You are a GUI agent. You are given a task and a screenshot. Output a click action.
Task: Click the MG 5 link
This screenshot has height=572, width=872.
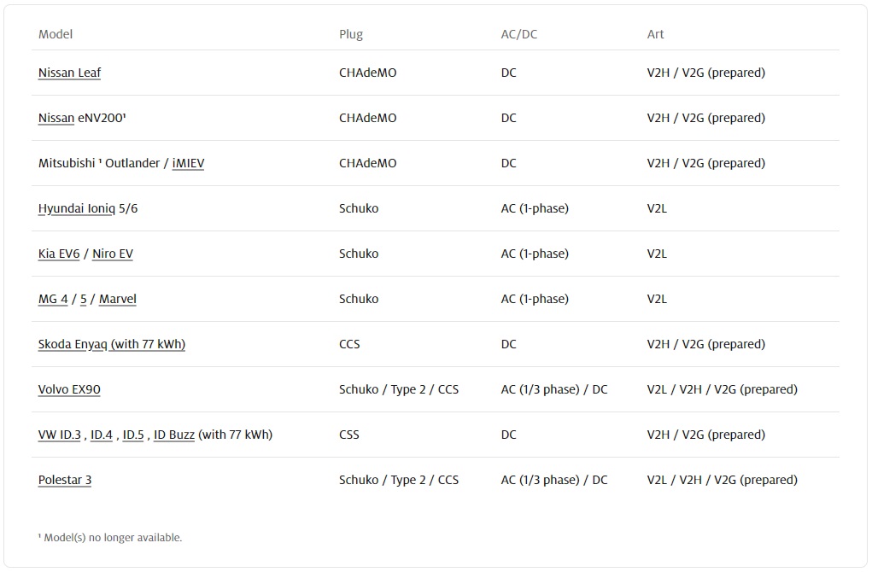pyautogui.click(x=84, y=299)
